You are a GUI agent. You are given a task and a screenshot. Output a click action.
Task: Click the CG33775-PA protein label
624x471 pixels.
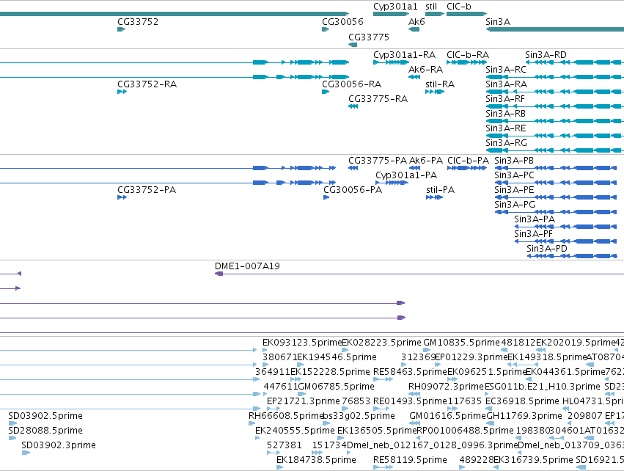click(378, 161)
